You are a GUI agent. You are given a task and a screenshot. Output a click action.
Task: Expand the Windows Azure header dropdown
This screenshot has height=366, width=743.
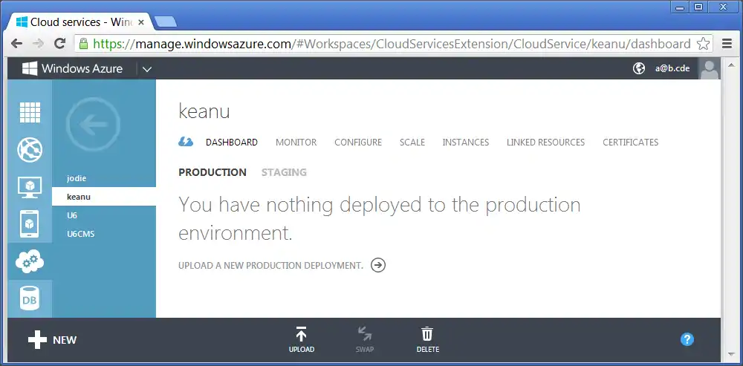(147, 69)
